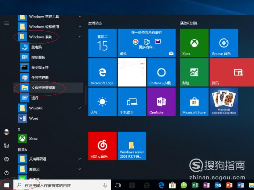Open 手机助手 tile
This screenshot has width=254, height=190.
pos(132,102)
